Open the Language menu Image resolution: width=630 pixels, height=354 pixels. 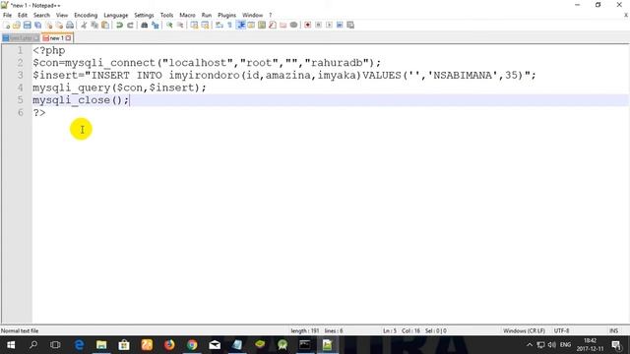[116, 15]
